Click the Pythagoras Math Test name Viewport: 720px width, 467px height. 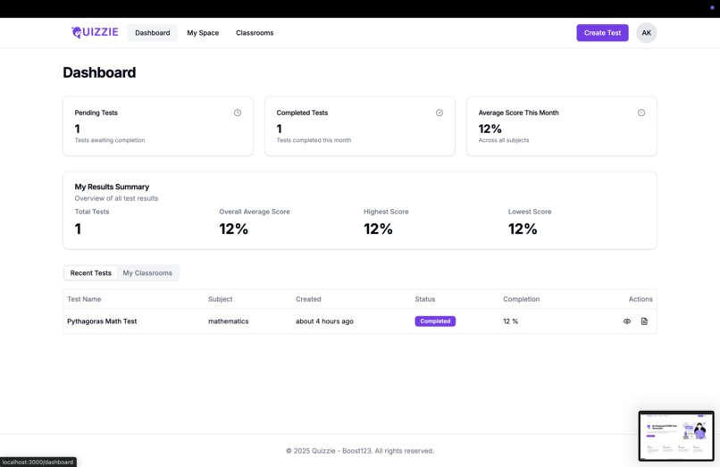click(x=102, y=321)
